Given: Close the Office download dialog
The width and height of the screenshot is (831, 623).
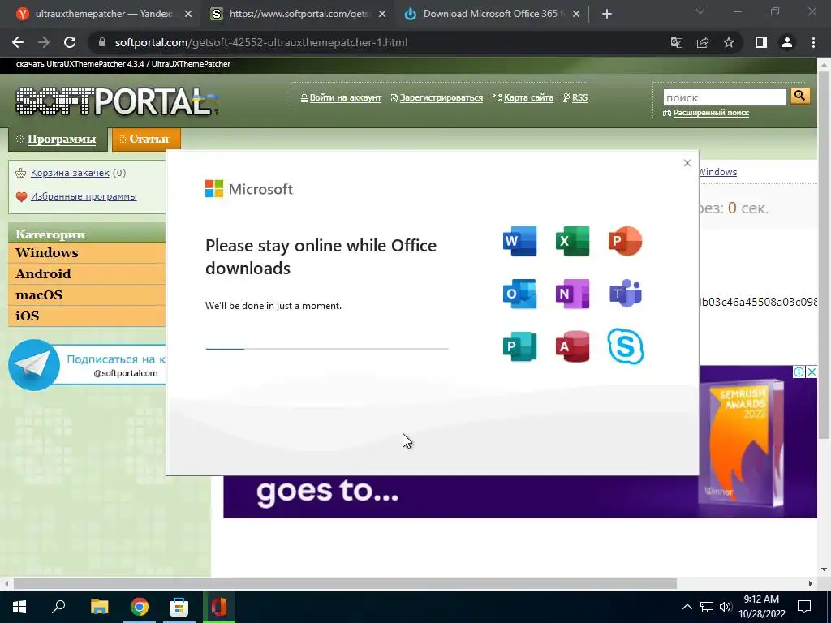Looking at the screenshot, I should point(687,163).
